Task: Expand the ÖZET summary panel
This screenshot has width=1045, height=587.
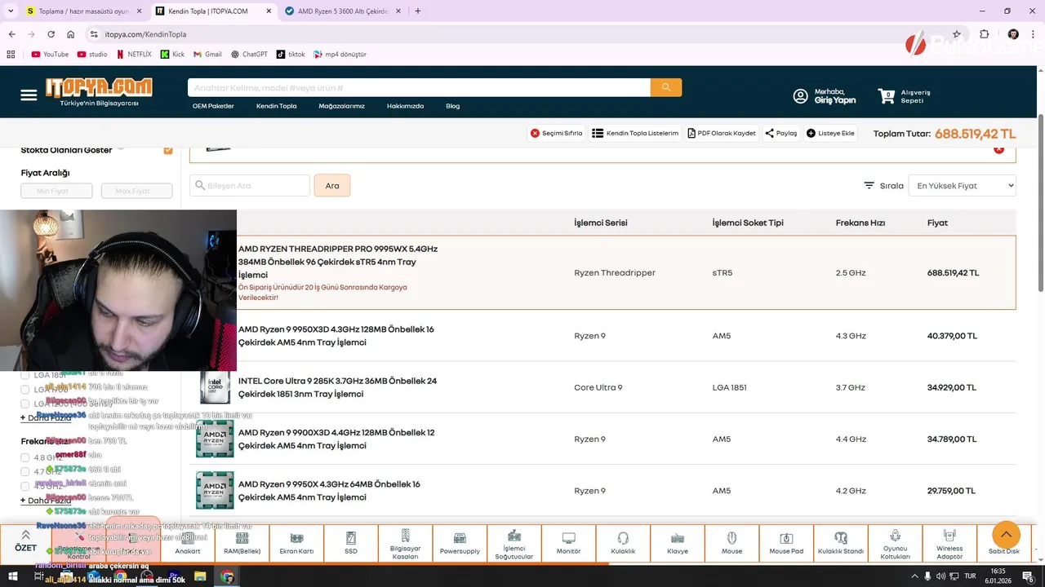Action: point(25,541)
